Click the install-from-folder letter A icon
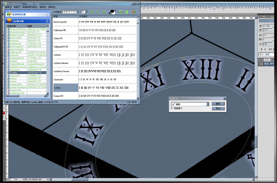This screenshot has width=277, height=183. [x=9, y=14]
